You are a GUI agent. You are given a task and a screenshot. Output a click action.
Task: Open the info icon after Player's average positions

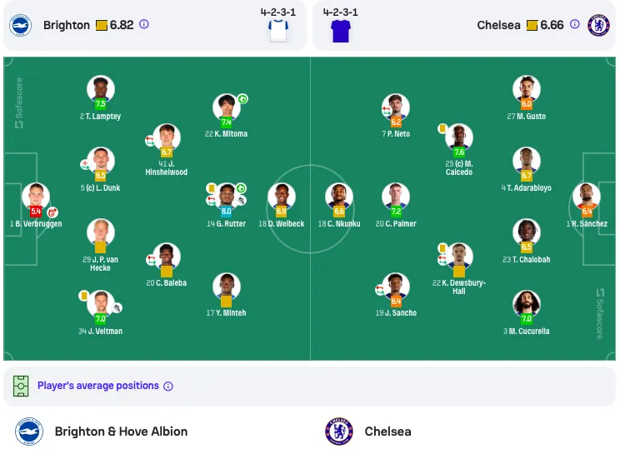tap(168, 387)
